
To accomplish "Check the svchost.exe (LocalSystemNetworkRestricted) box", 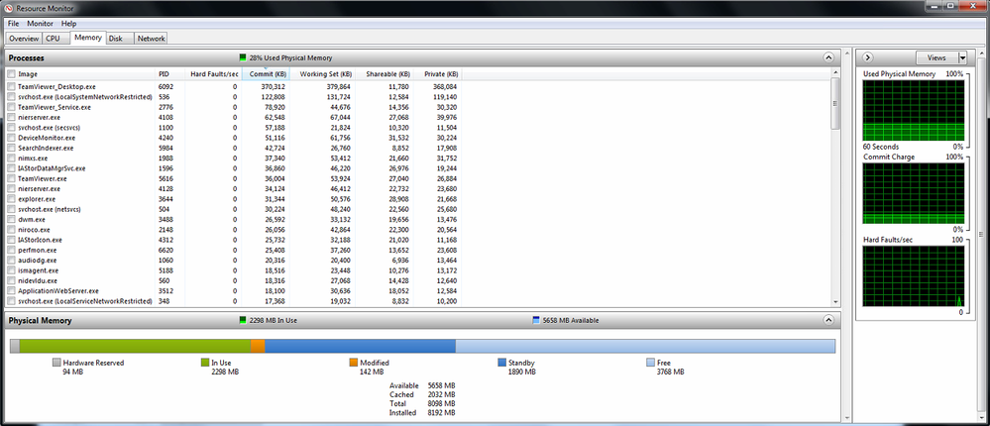I will click(x=11, y=96).
